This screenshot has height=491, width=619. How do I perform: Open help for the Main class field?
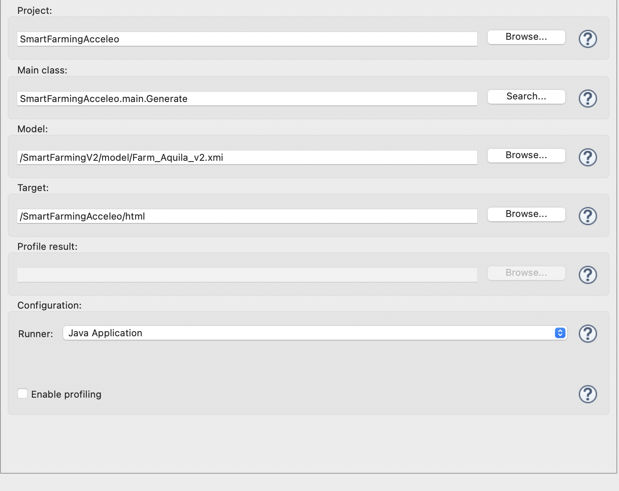(587, 98)
